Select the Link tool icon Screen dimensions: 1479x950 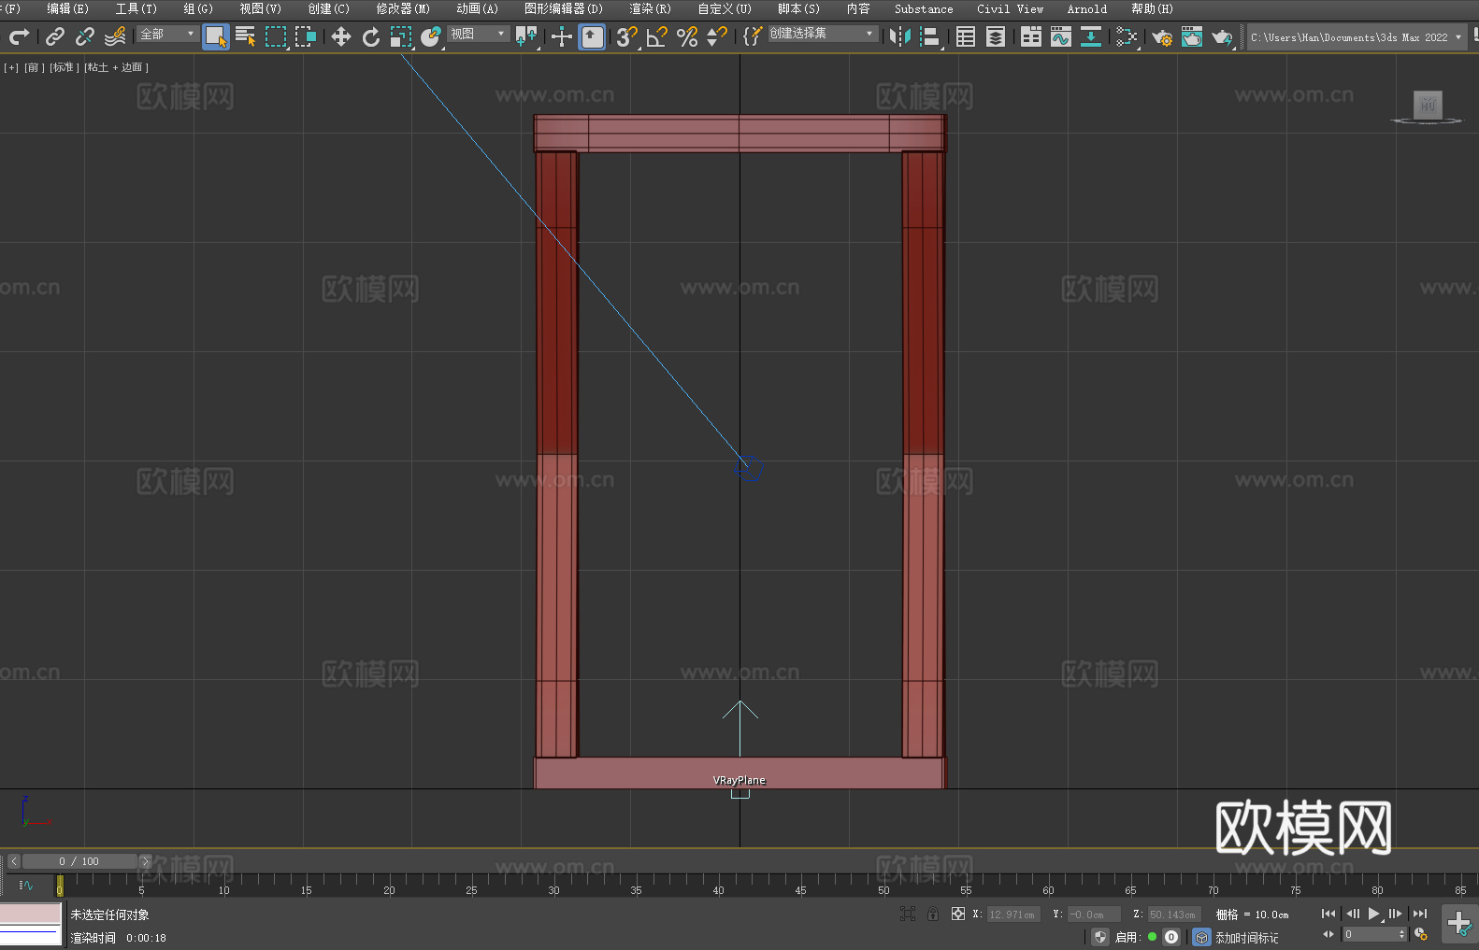[x=55, y=36]
